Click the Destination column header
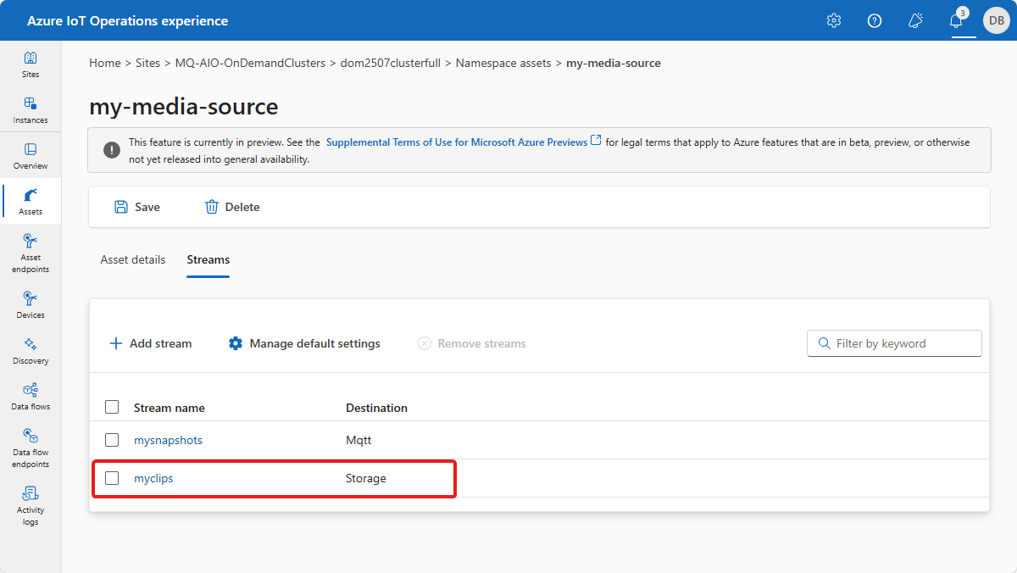Image resolution: width=1017 pixels, height=573 pixels. tap(377, 408)
